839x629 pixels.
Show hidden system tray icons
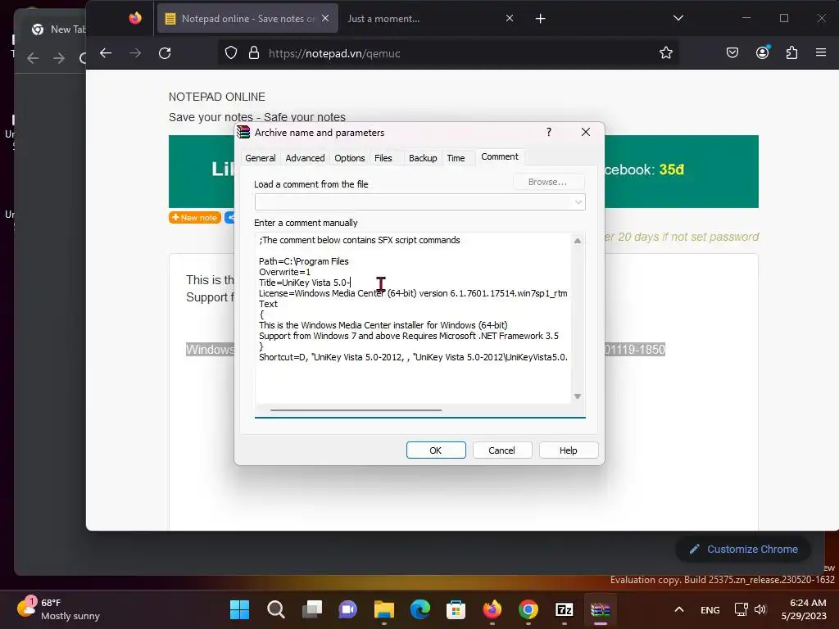point(679,609)
